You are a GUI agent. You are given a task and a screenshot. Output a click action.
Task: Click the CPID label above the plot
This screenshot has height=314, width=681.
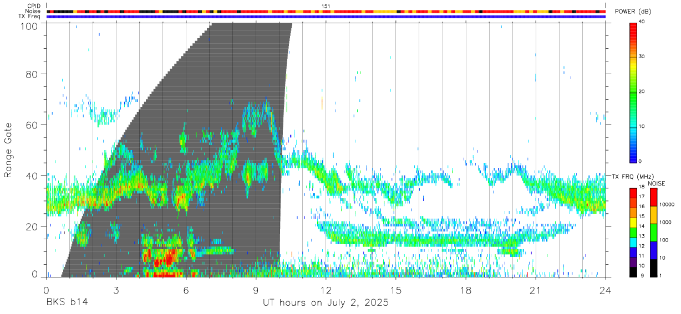tap(34, 6)
